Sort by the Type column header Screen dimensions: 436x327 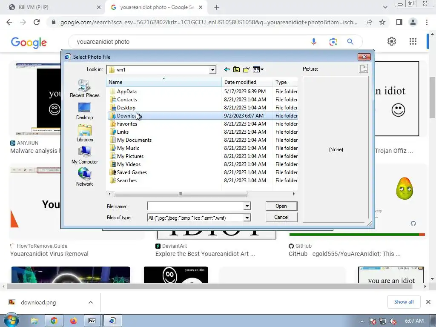click(285, 82)
